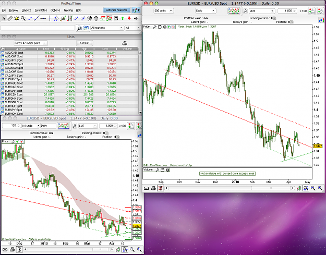Select the horizontal line drawing tool
The width and height of the screenshot is (326, 255).
click(x=43, y=19)
